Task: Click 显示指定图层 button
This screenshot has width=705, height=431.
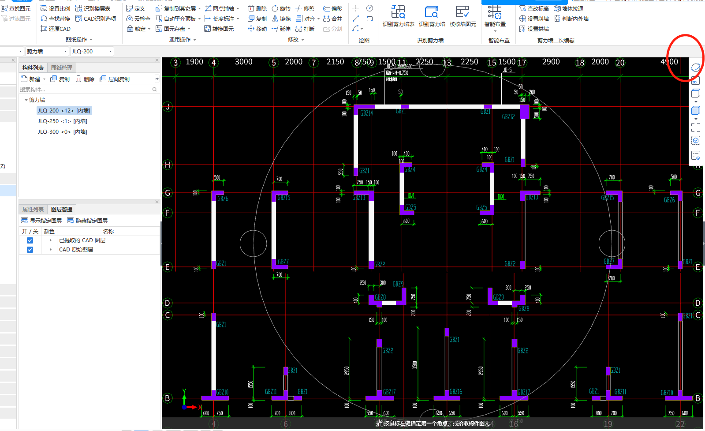Action: 41,221
